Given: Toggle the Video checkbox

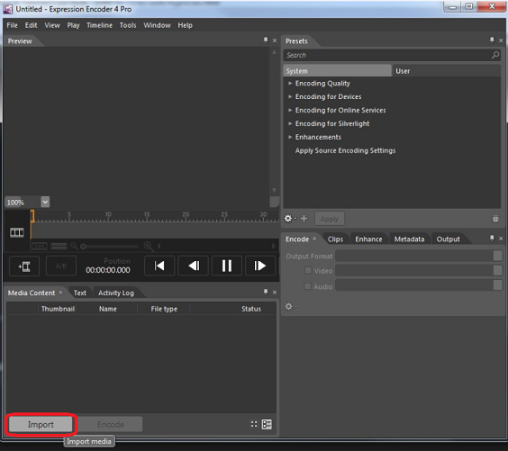Looking at the screenshot, I should [308, 270].
